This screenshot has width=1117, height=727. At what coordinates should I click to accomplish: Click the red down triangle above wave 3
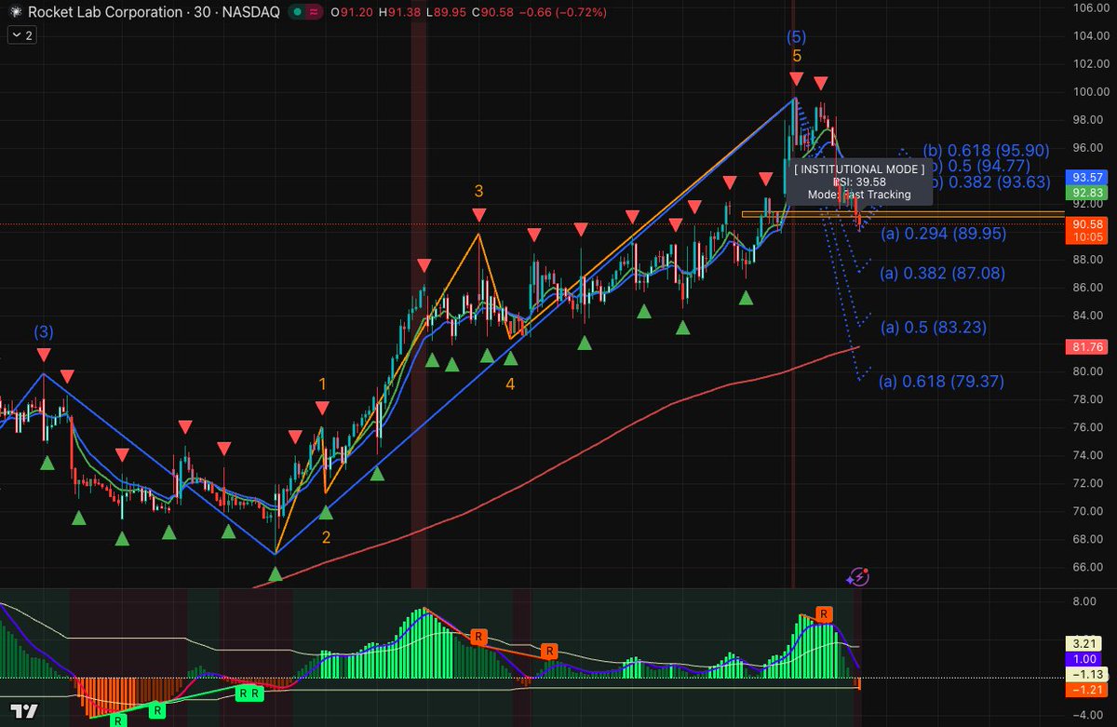[478, 215]
